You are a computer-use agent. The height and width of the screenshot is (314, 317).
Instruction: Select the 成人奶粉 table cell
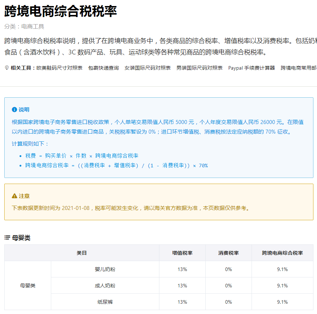pyautogui.click(x=105, y=286)
